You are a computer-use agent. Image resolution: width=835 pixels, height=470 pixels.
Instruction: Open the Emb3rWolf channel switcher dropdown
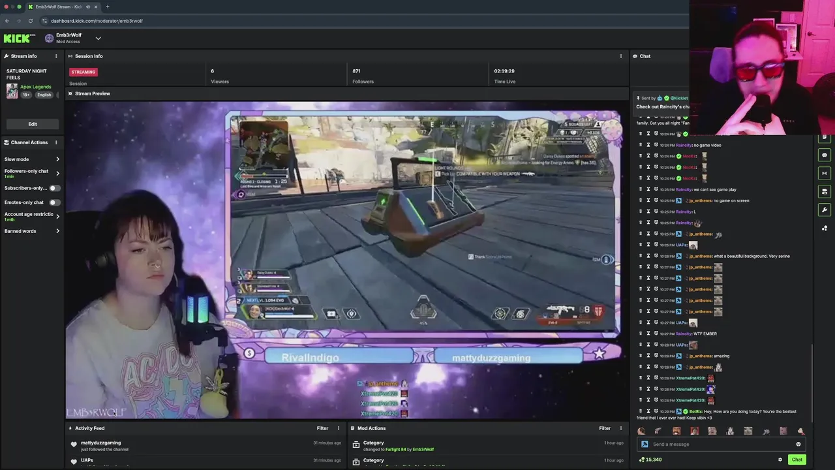pos(98,39)
